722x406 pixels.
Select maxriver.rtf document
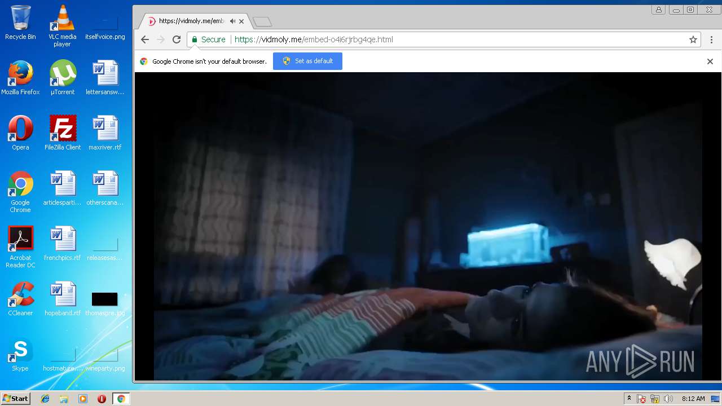pos(105,133)
